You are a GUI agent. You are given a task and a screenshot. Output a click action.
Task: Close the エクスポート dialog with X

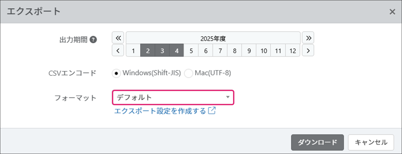(392, 12)
